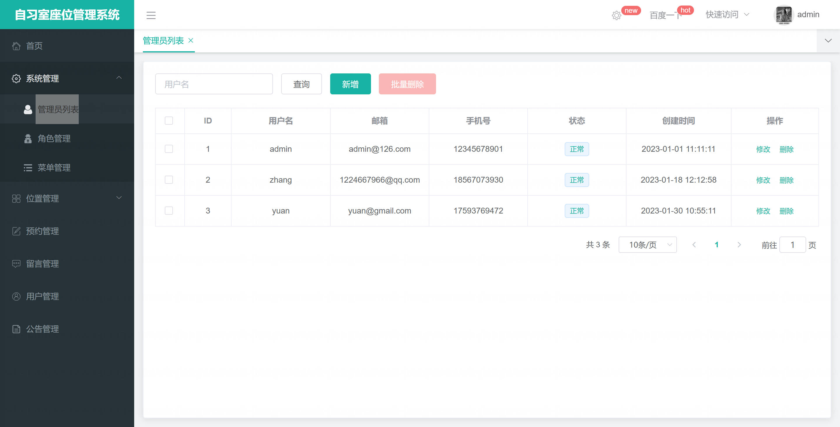Check the row for admin
The width and height of the screenshot is (840, 427).
coord(169,149)
